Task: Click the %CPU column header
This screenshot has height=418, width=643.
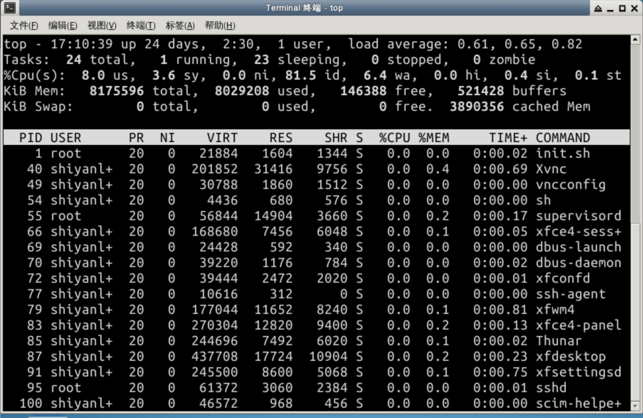Action: click(394, 138)
